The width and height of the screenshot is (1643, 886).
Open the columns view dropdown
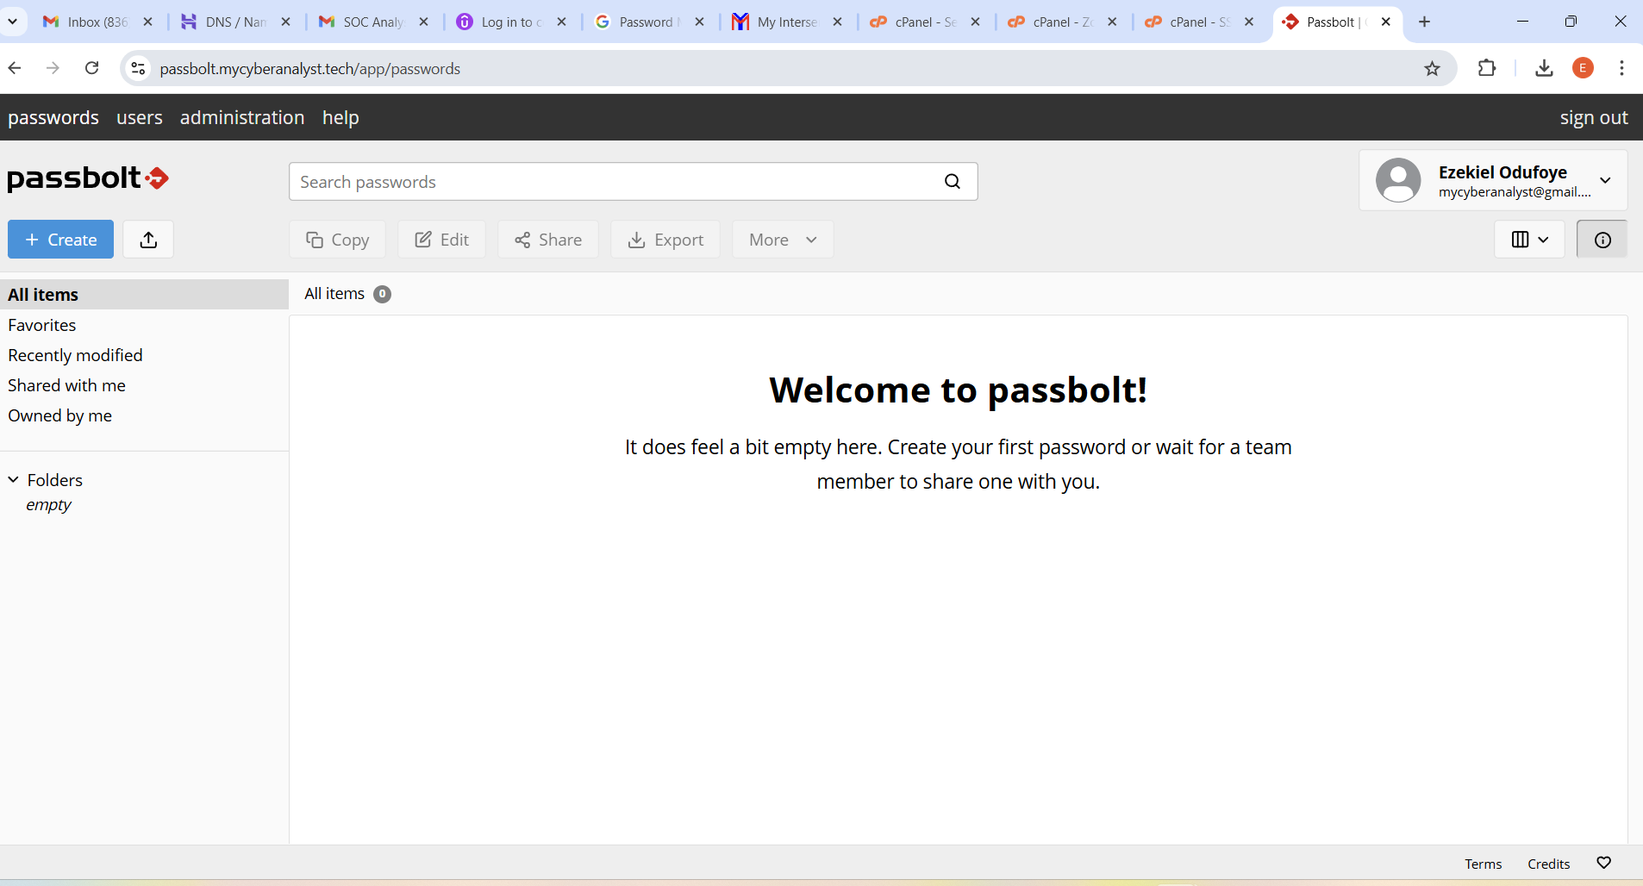click(x=1529, y=240)
